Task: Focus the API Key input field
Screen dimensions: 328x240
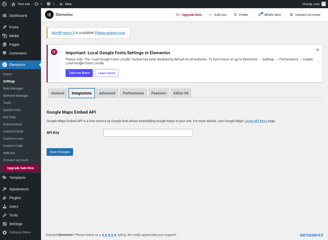Action: pyautogui.click(x=148, y=133)
